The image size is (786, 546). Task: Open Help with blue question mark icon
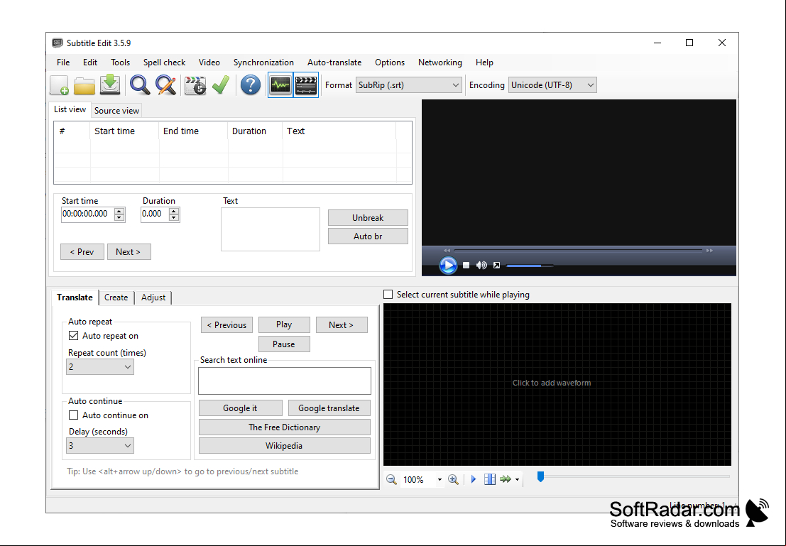point(250,84)
